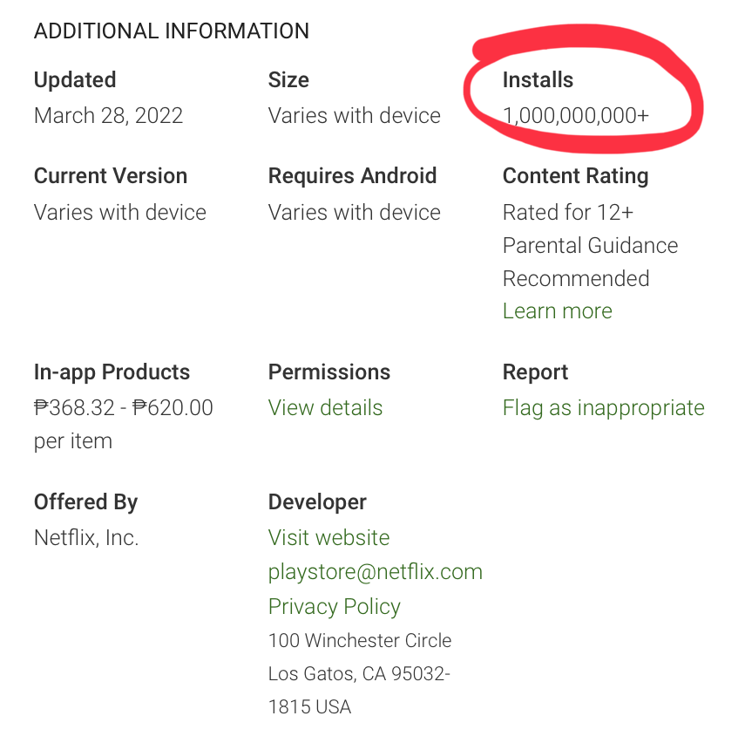Screen dimensions: 745x750
Task: Click the ADDITIONAL INFORMATION heading
Action: (171, 31)
